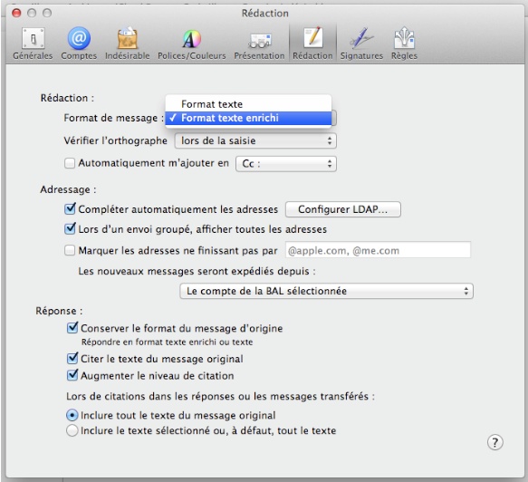Open the Indésirable junk mail pane
Viewport: 528px width, 482px height.
[x=128, y=43]
